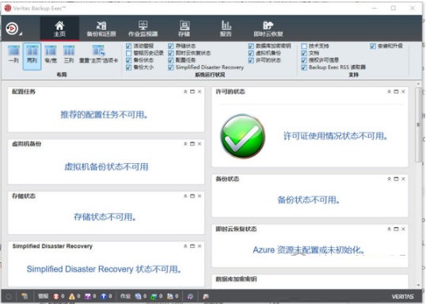The height and width of the screenshot is (304, 426).
Task: Close the 存储状态 panel
Action: [200, 196]
